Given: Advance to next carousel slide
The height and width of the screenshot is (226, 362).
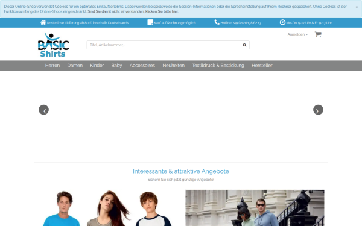Looking at the screenshot, I should 318,110.
